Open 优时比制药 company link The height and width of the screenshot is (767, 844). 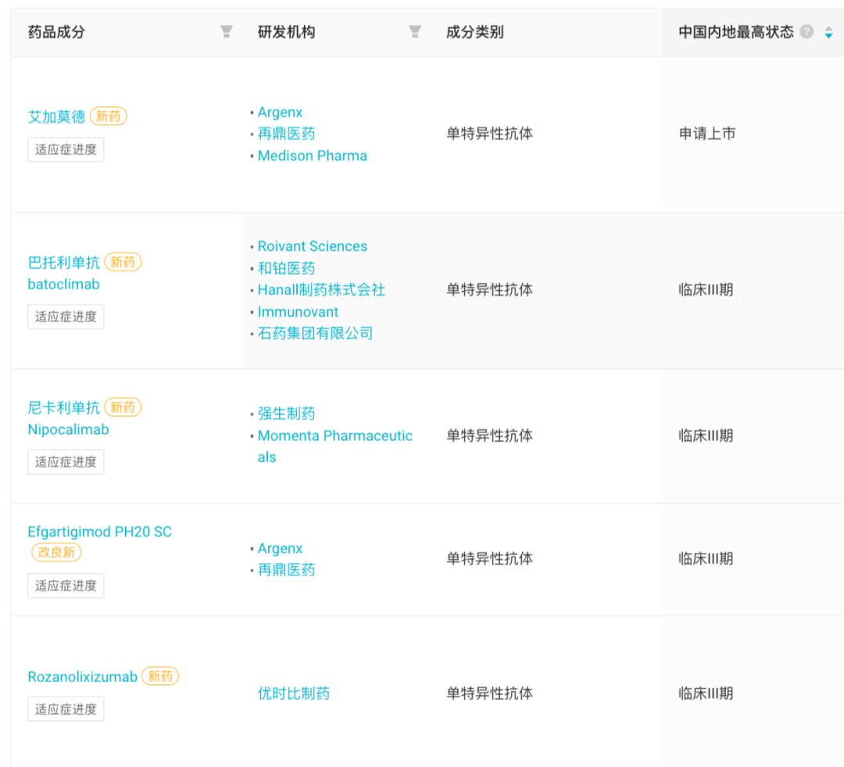click(x=294, y=694)
